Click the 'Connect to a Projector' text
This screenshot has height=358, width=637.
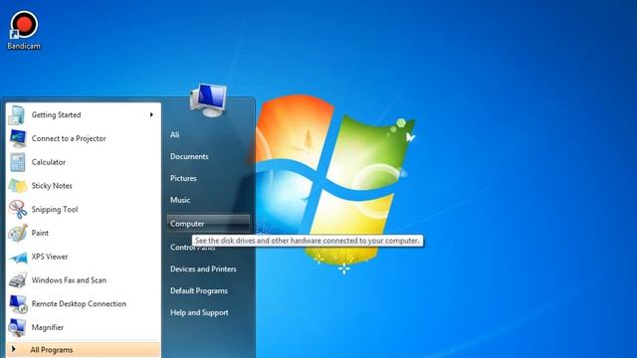69,139
